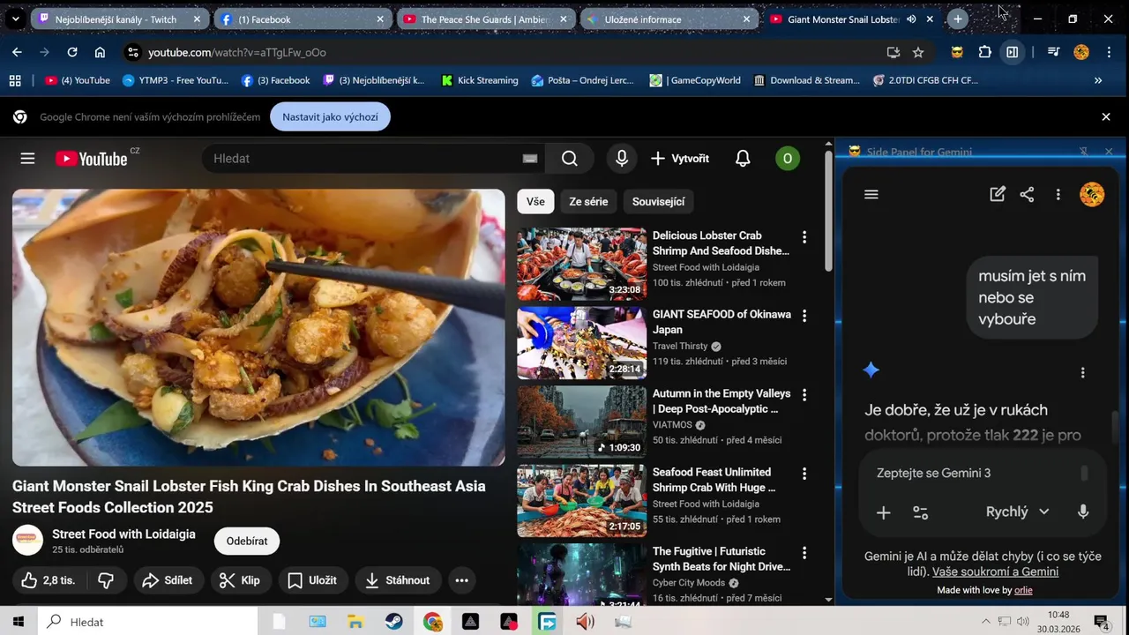Toggle the Chrome side panel icon
The image size is (1129, 635).
pyautogui.click(x=1013, y=52)
